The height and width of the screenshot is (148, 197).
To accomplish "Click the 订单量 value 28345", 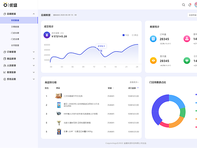I will pyautogui.click(x=164, y=39).
